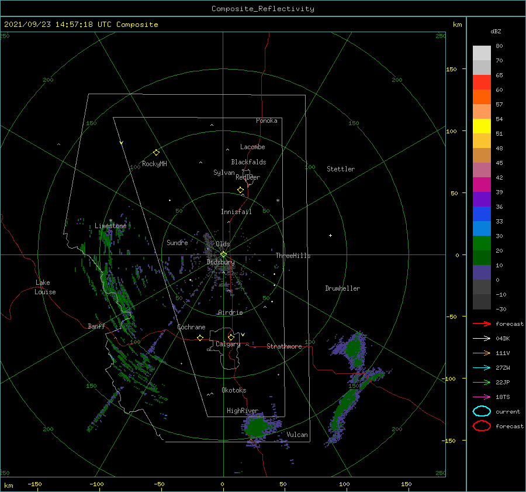Click the cyan current ellipse legend icon

click(482, 411)
